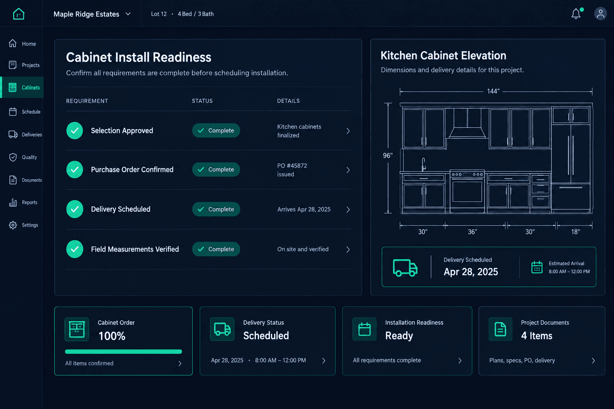Click the Purchase Order Confirmed requirement name

point(132,170)
